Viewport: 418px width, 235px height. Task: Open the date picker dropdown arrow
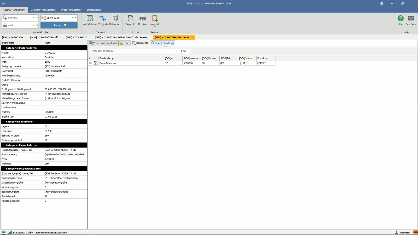coord(73,18)
